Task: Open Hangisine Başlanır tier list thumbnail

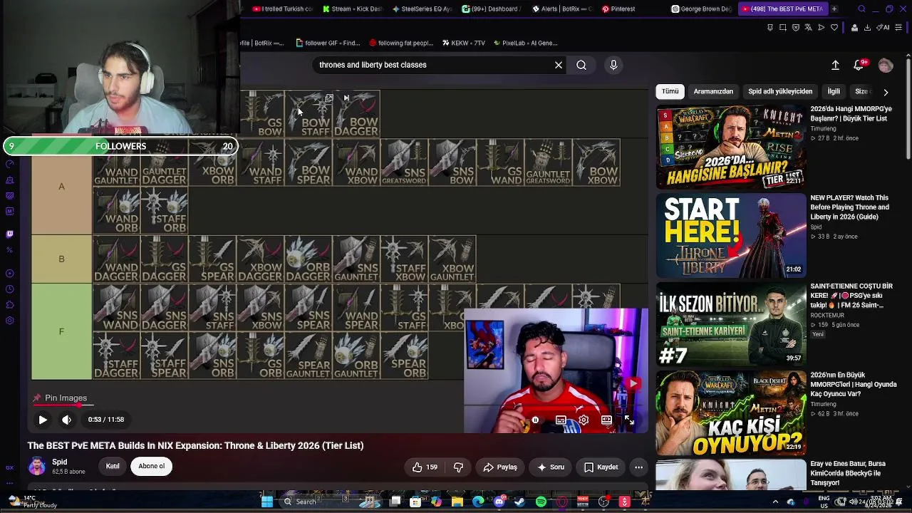Action: [x=731, y=146]
